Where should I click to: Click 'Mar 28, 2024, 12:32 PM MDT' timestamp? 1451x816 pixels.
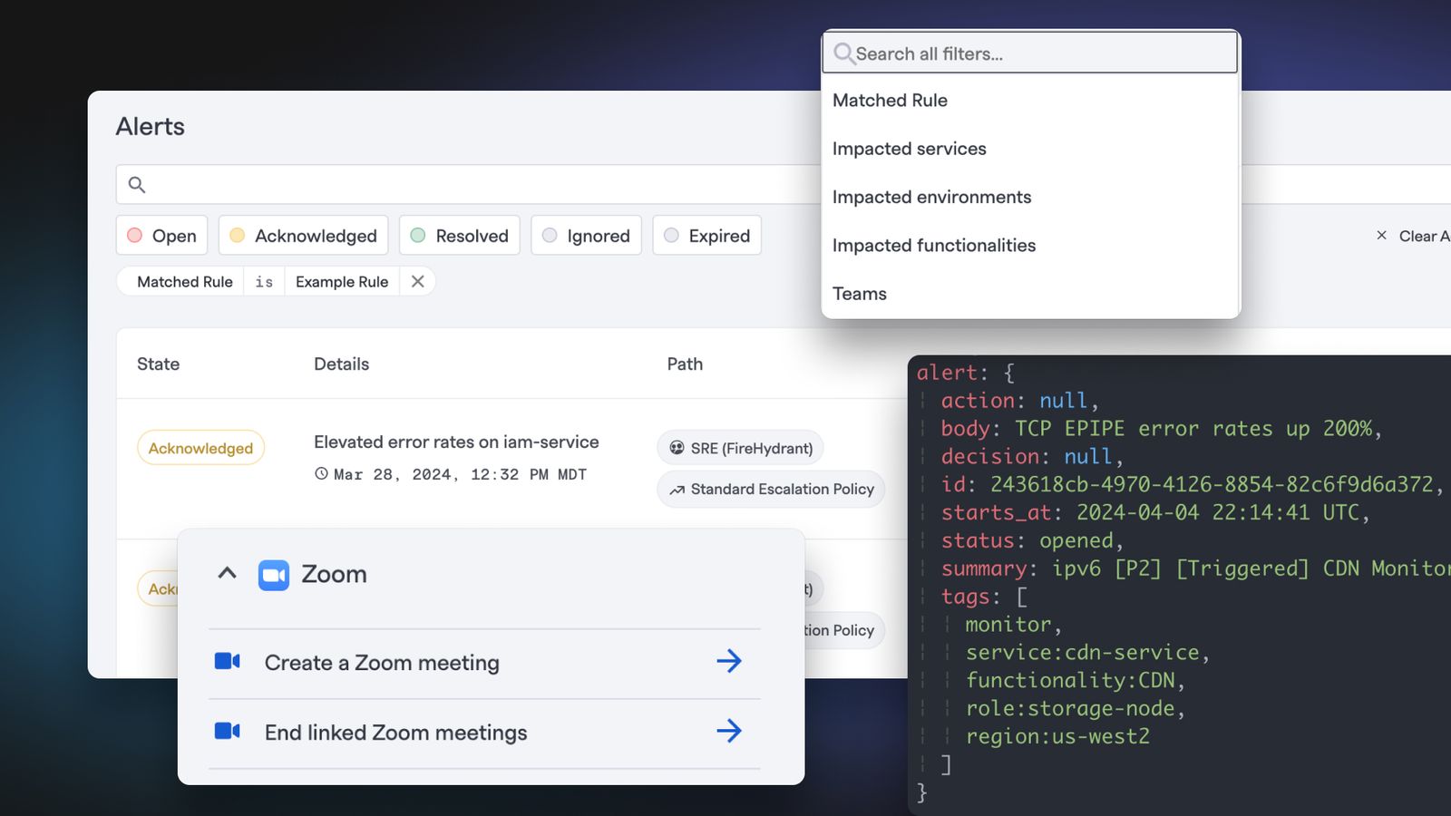pyautogui.click(x=460, y=474)
